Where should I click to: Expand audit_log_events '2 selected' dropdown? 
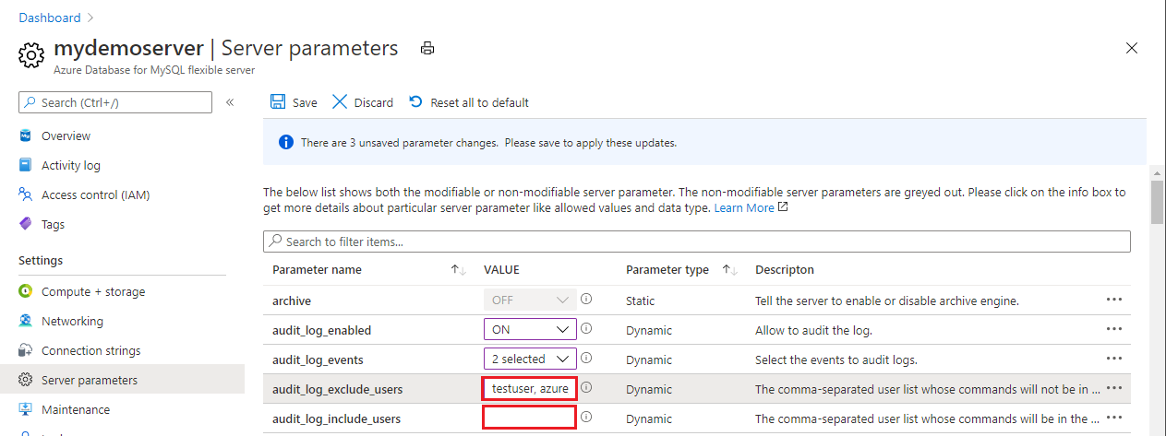pos(530,359)
